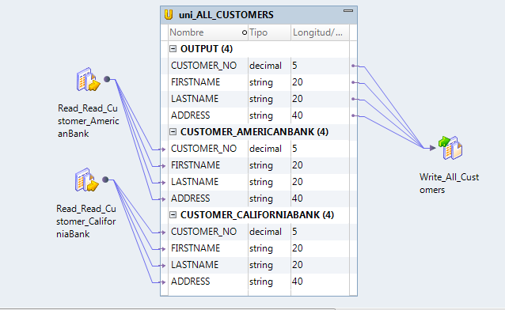Click the input port arrow of AMERICANBANK FIRSTNAME
505x310 pixels.
pos(163,166)
